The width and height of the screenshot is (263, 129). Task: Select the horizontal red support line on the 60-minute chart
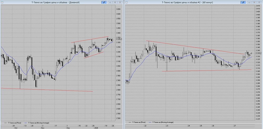(x=207, y=70)
